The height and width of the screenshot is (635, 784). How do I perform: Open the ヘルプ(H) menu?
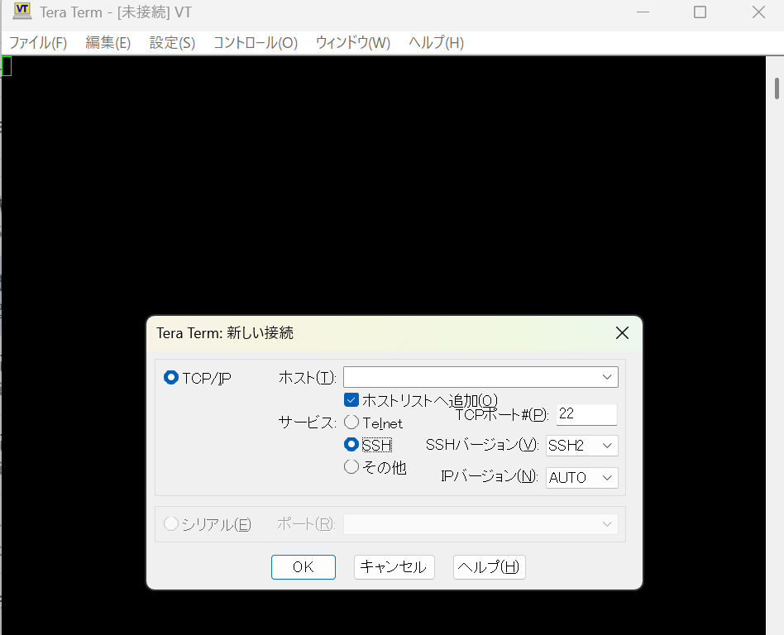436,43
